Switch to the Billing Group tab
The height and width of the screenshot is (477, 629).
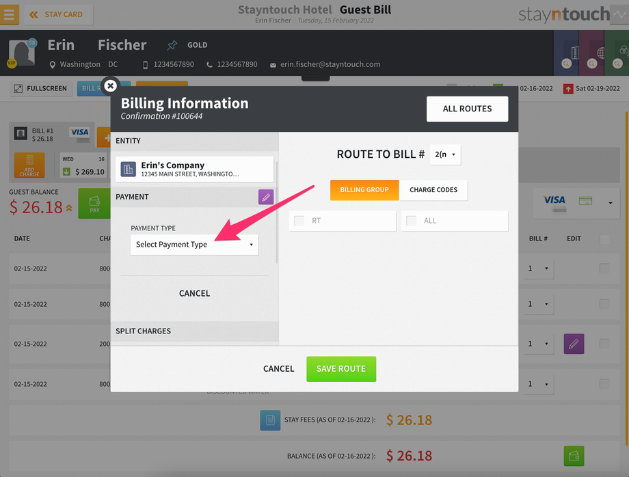click(x=364, y=190)
